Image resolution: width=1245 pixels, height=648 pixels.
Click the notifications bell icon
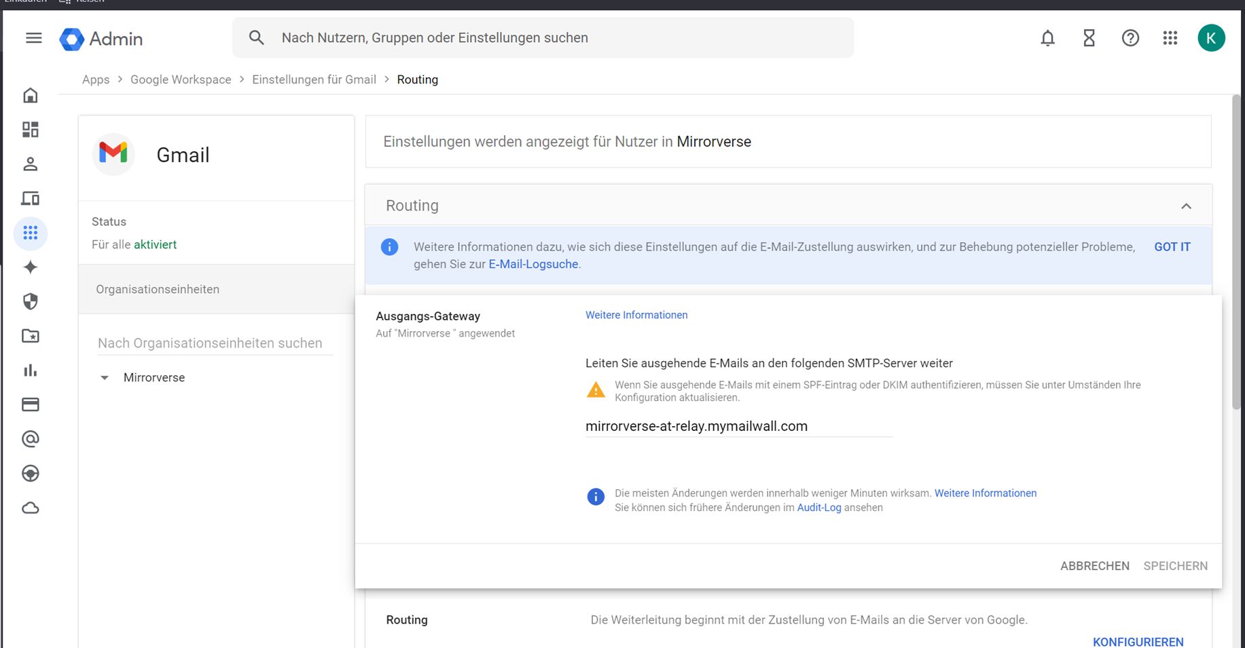pyautogui.click(x=1047, y=38)
